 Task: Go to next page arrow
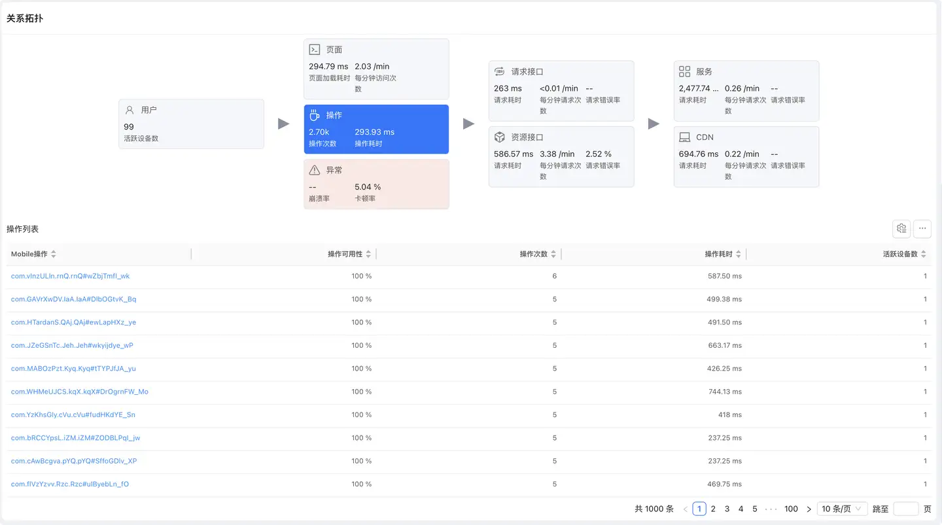(x=809, y=509)
